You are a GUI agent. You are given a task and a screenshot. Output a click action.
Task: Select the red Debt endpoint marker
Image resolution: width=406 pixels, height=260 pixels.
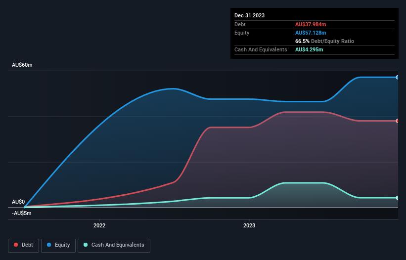(x=398, y=121)
